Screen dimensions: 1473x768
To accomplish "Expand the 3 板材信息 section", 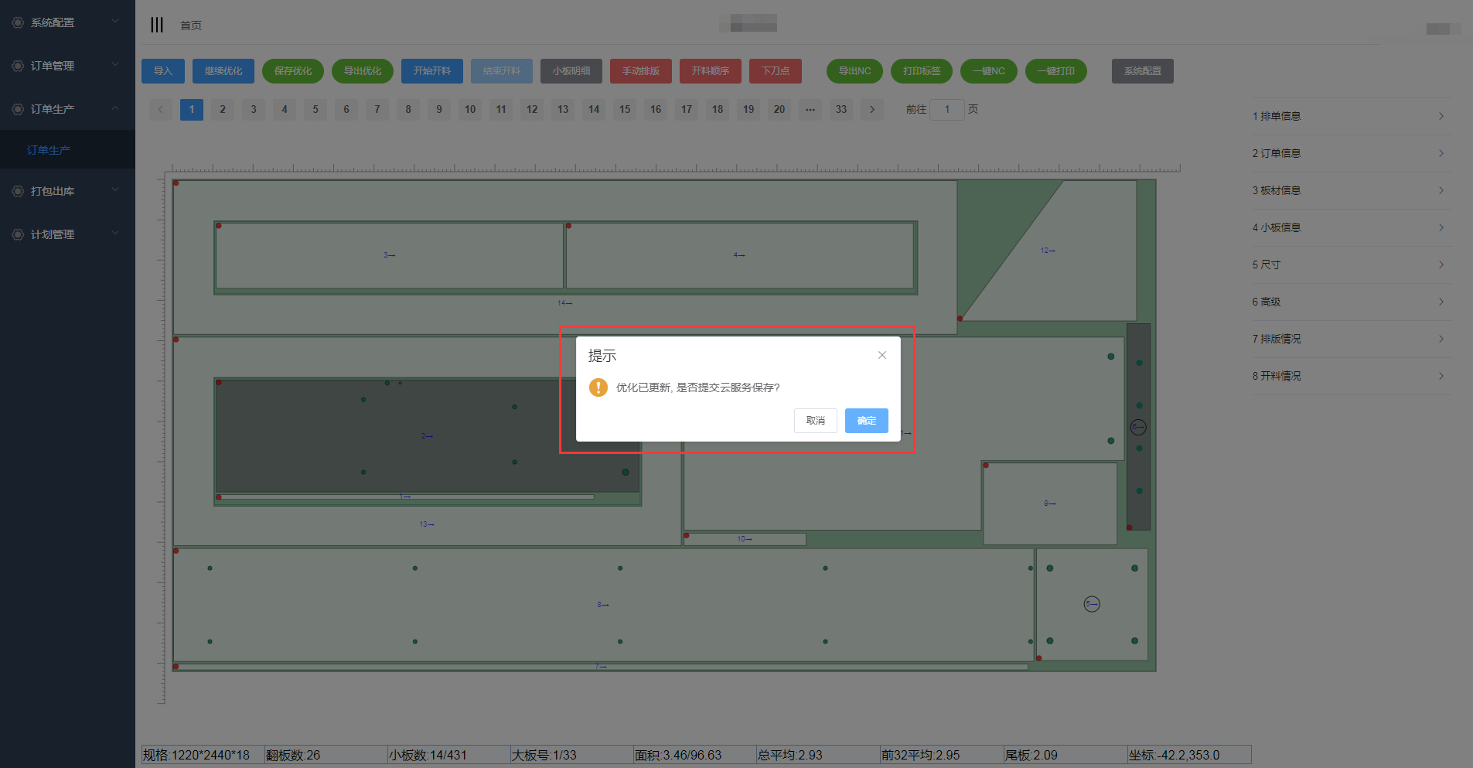I will click(1351, 190).
